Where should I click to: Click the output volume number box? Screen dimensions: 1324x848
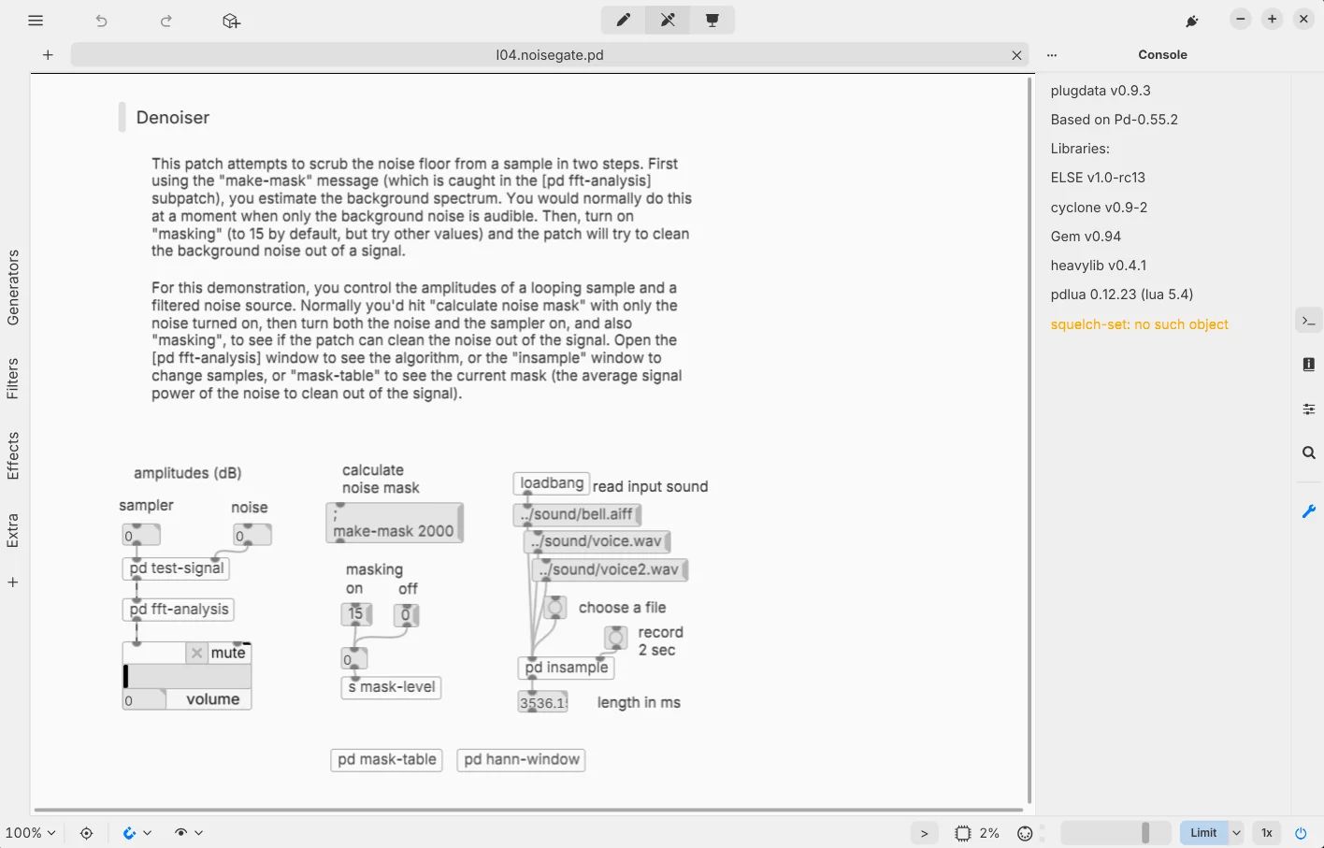144,699
